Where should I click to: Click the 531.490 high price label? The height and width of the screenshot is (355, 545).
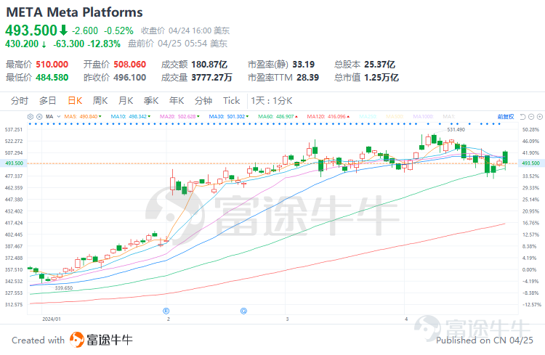pyautogui.click(x=456, y=129)
